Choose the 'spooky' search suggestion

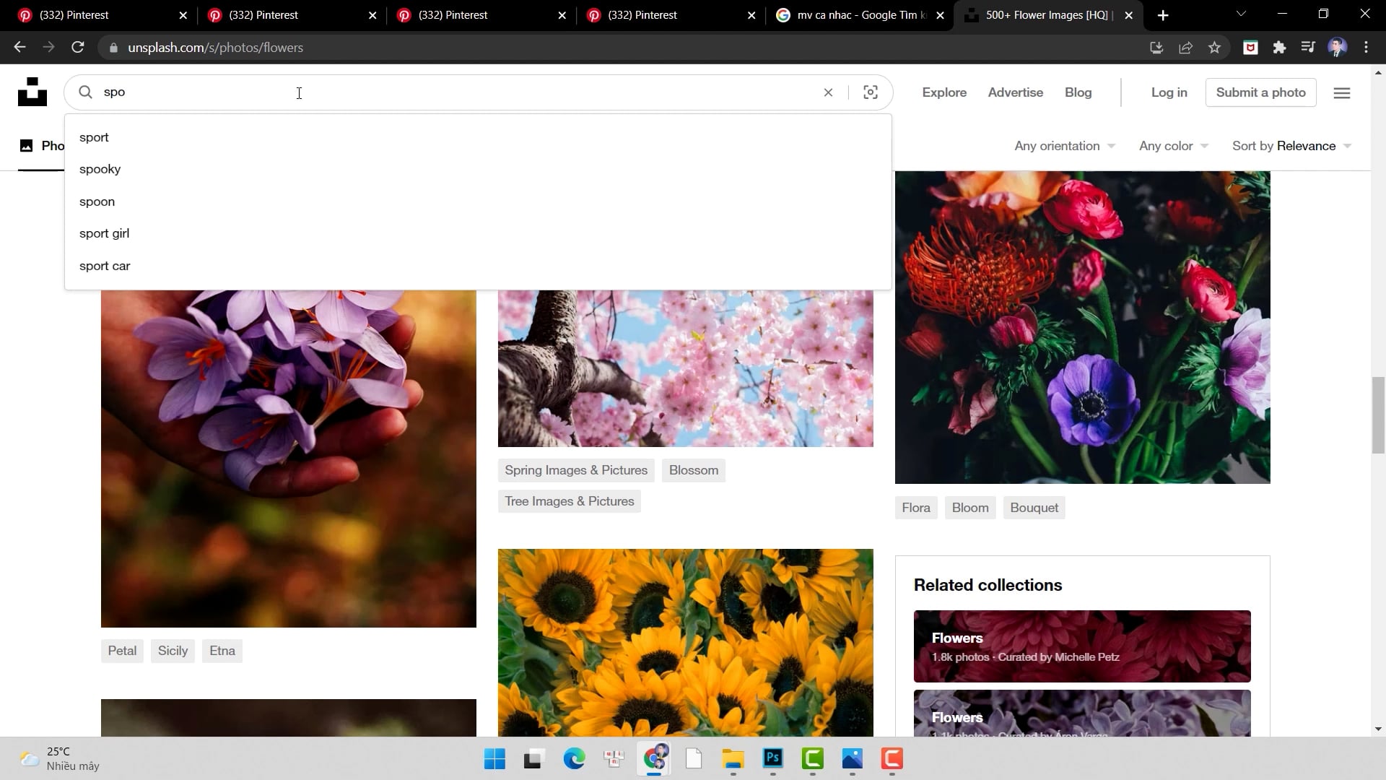click(100, 169)
